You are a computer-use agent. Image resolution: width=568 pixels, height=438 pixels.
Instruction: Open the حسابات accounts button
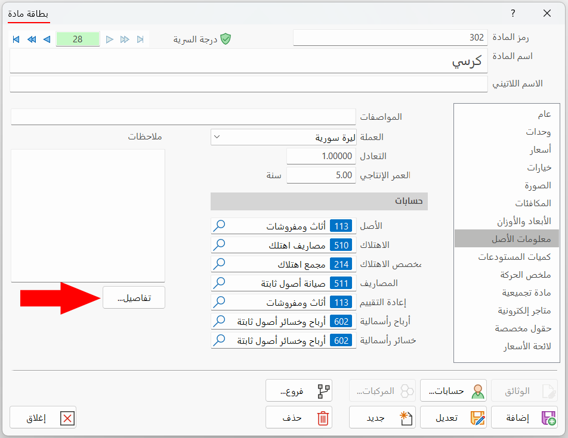tap(453, 390)
